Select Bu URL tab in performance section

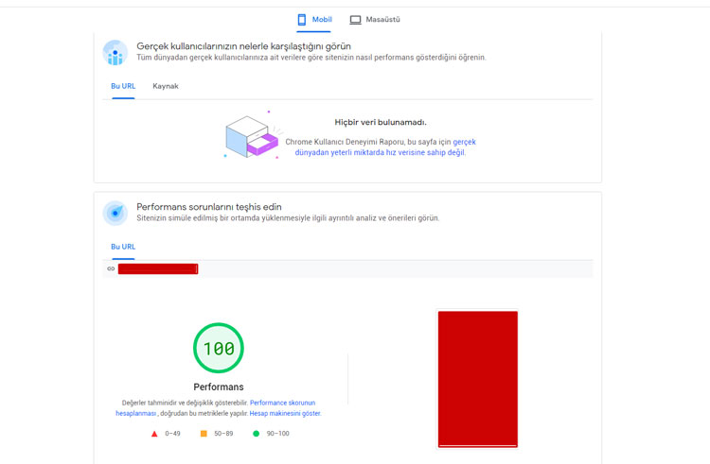tap(123, 247)
